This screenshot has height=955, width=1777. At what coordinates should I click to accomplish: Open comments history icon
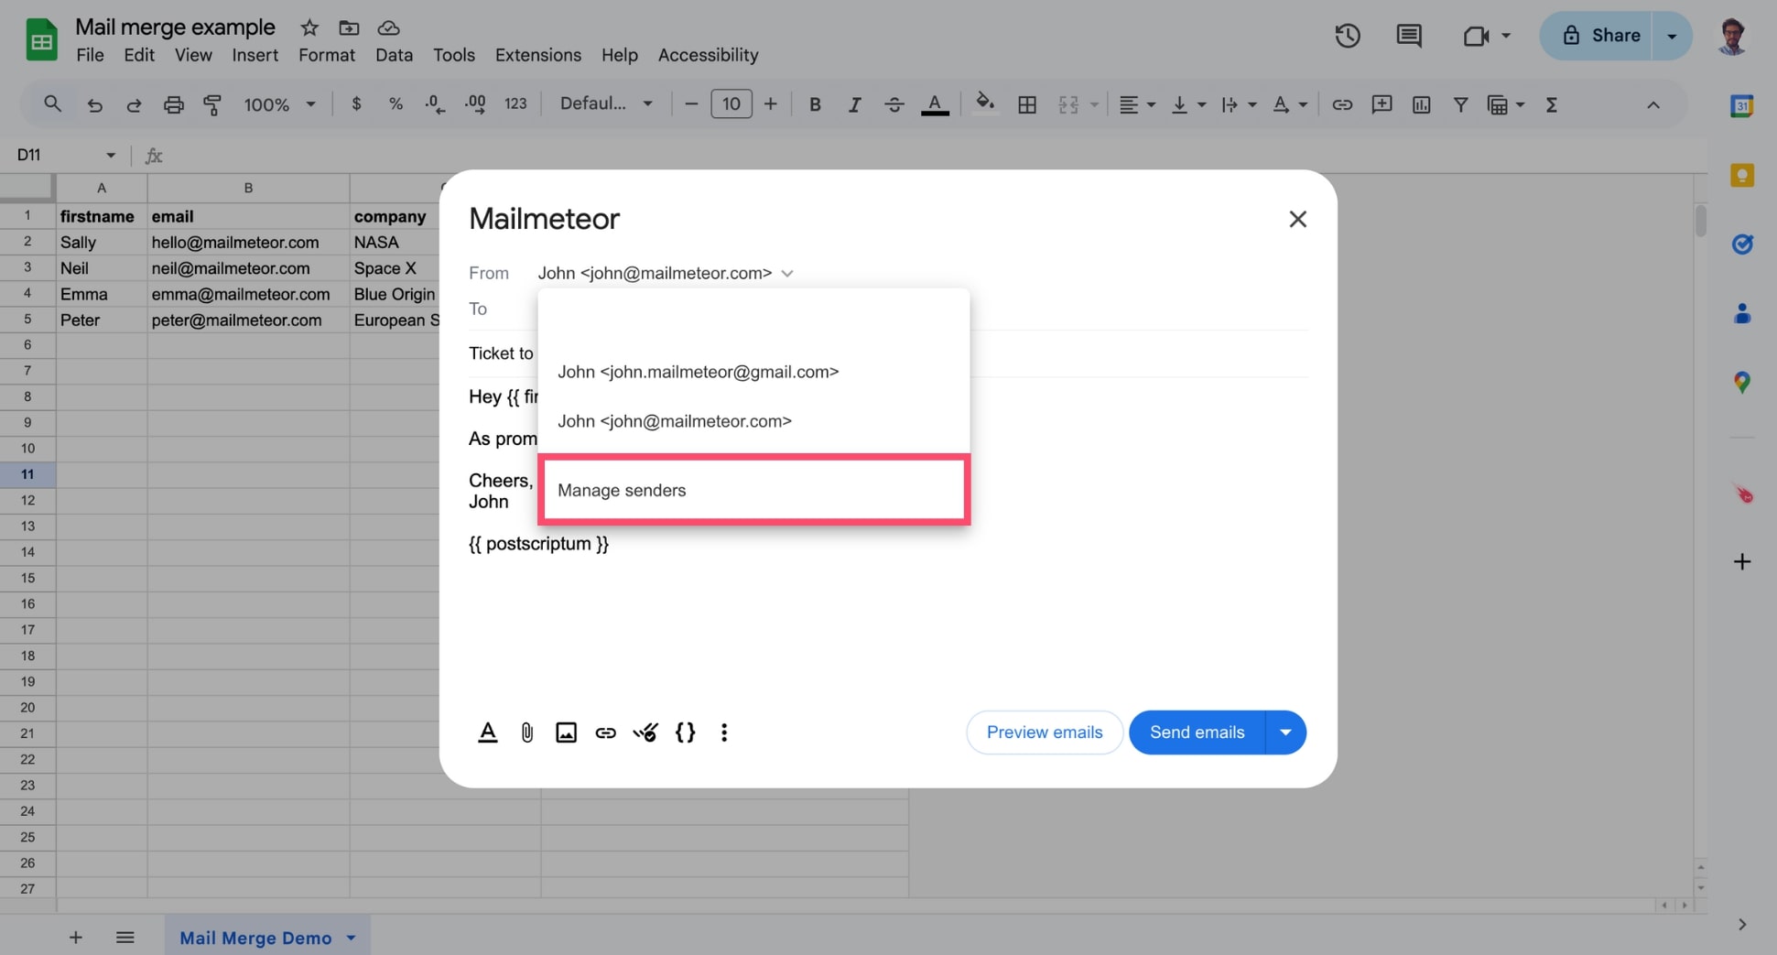[1408, 36]
